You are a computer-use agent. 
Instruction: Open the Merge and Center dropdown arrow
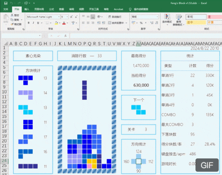click(126, 23)
